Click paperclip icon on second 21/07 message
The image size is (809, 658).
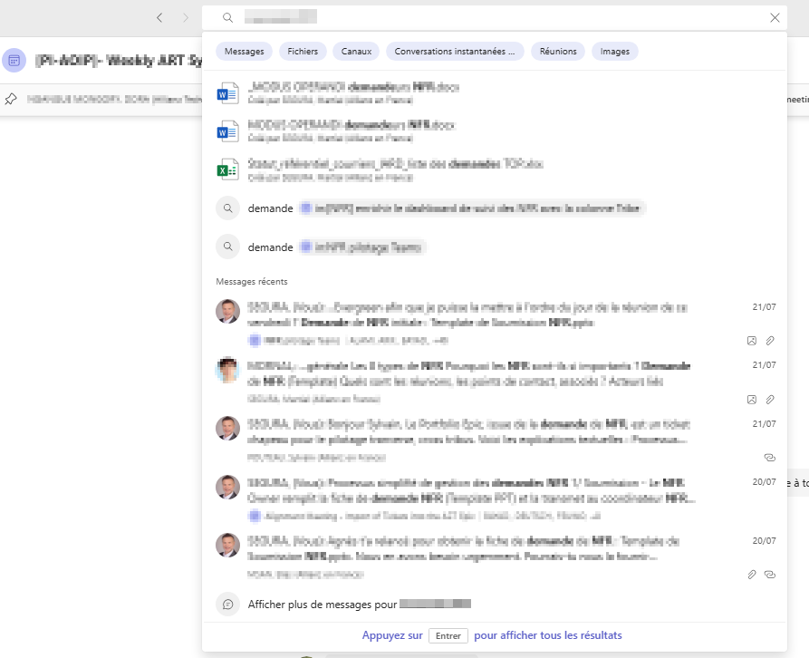click(770, 400)
